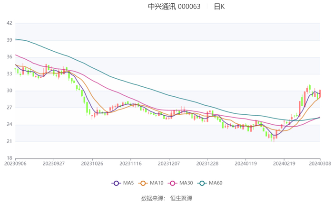This screenshot has width=333, height=202.
Task: Toggle the MA10 orange legend circle icon
Action: (143, 183)
